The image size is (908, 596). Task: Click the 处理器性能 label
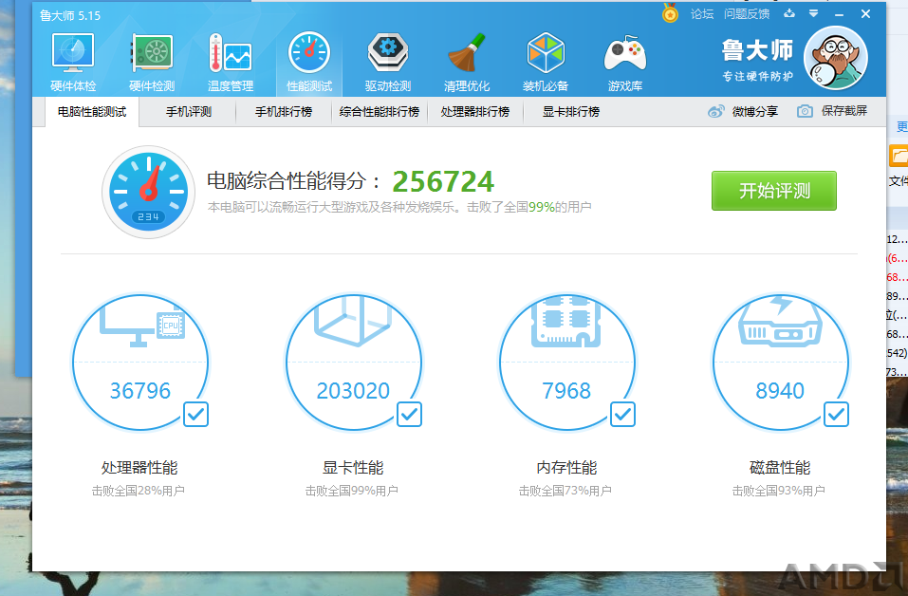[x=139, y=468]
